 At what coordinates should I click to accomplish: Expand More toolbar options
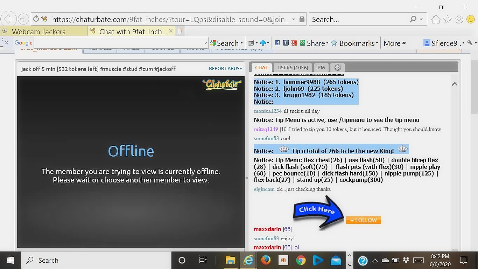[x=394, y=43]
